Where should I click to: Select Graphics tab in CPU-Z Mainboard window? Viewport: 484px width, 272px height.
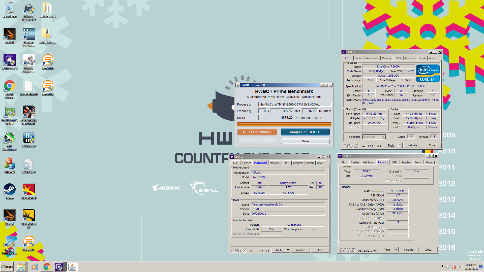(298, 163)
